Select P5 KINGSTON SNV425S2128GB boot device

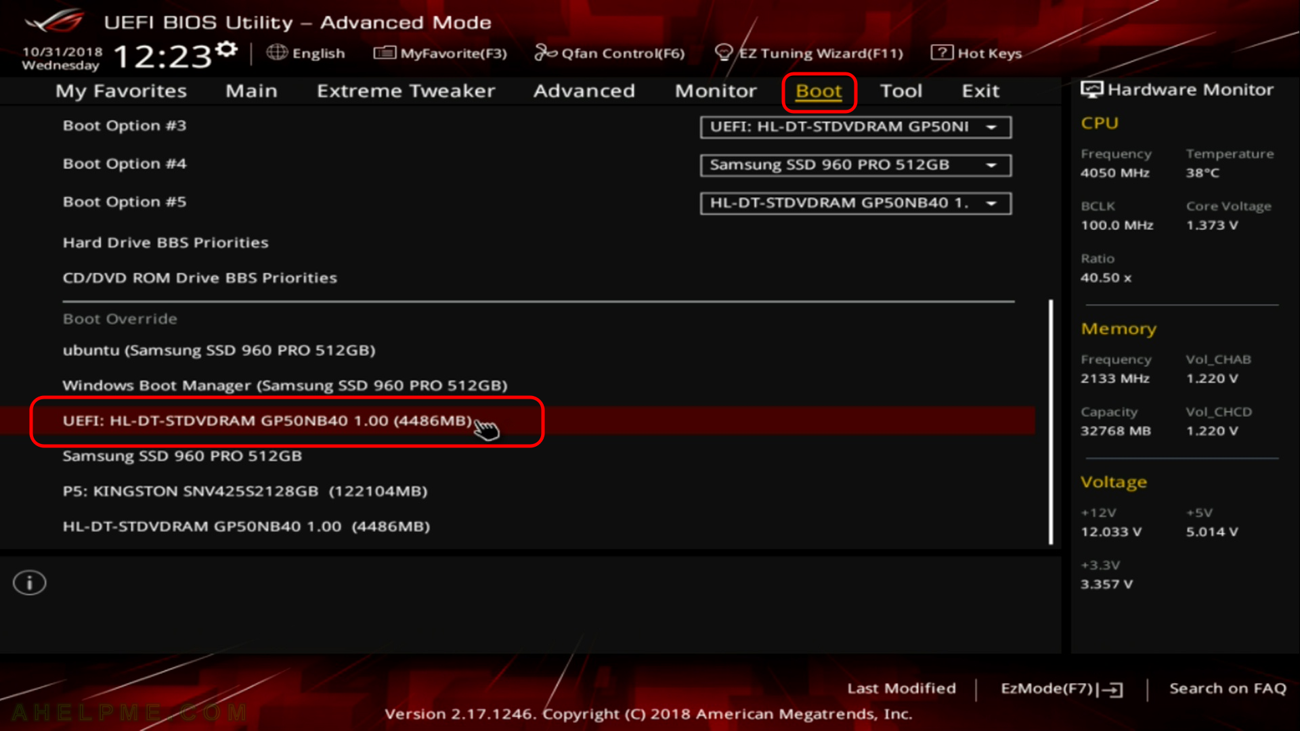244,491
